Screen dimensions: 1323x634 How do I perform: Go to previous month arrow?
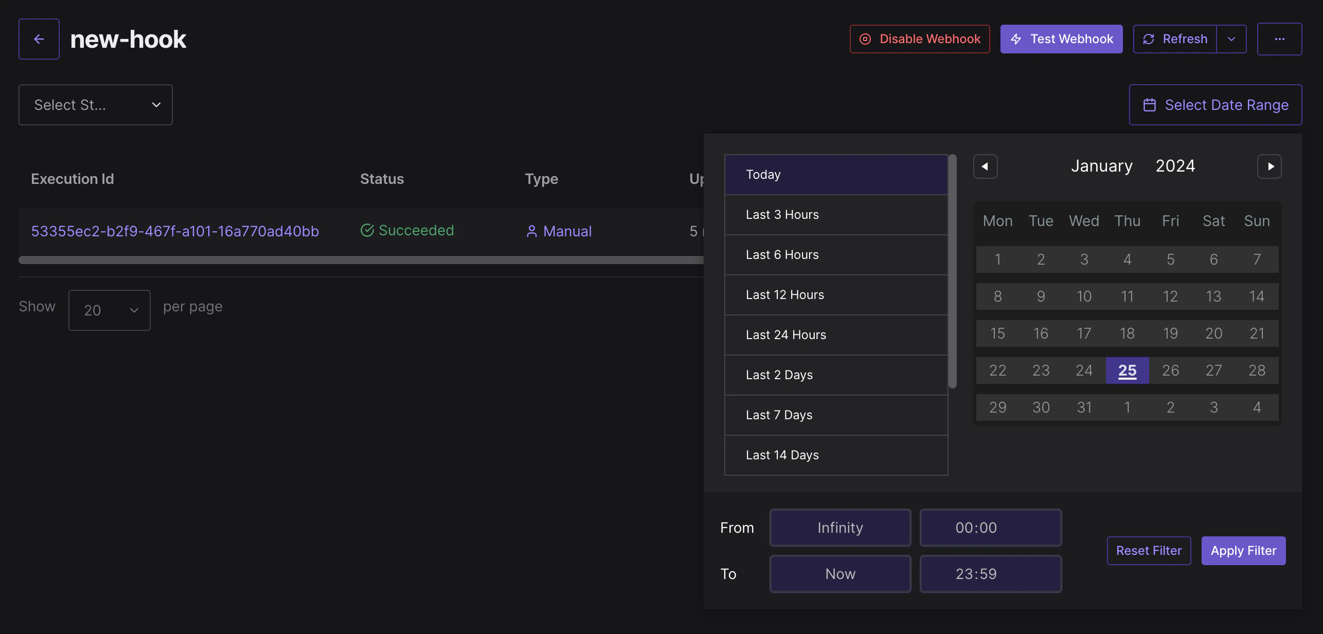[x=985, y=166]
